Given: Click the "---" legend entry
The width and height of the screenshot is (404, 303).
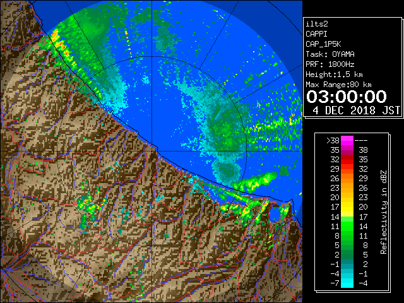Looking at the screenshot, I should click(361, 141).
